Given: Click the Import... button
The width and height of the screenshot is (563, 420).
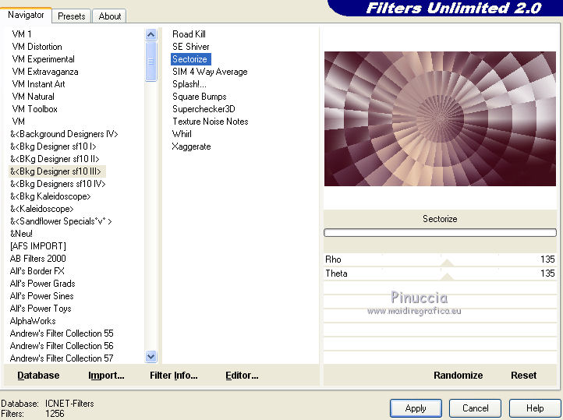Looking at the screenshot, I should pyautogui.click(x=106, y=375).
